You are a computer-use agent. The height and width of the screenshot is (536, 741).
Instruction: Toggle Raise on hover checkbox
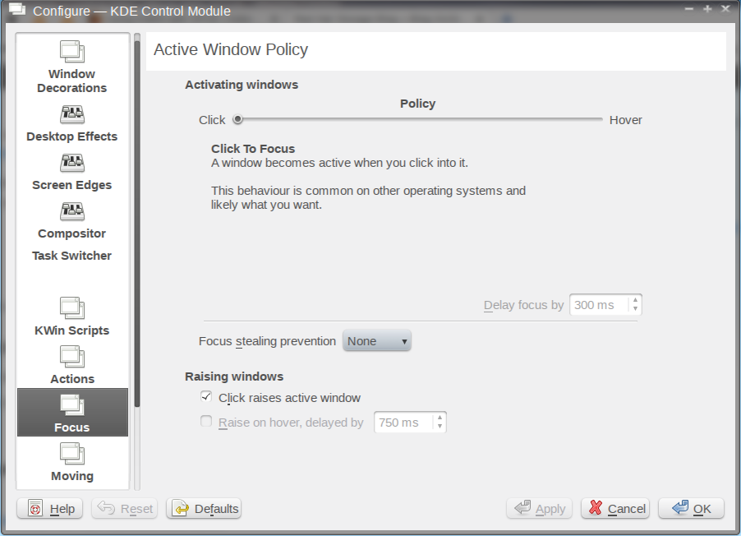tap(206, 422)
